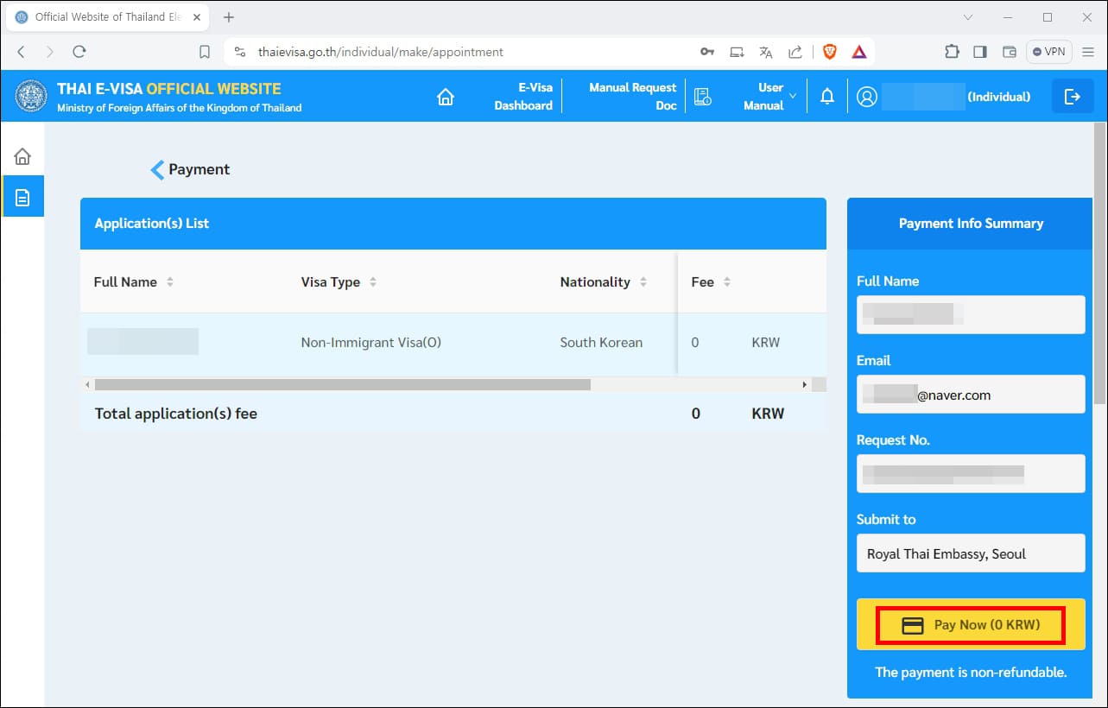Go to home via header house icon

(446, 97)
